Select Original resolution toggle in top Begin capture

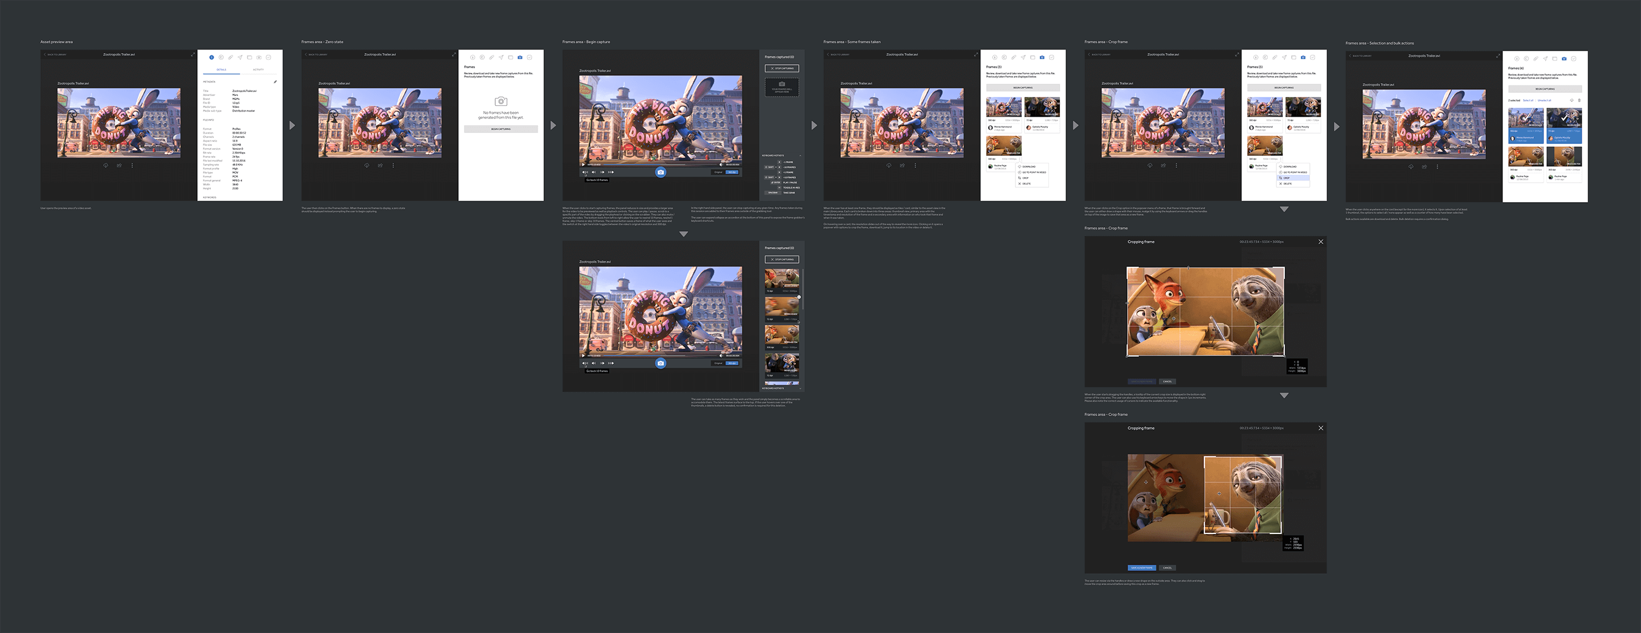coord(719,172)
